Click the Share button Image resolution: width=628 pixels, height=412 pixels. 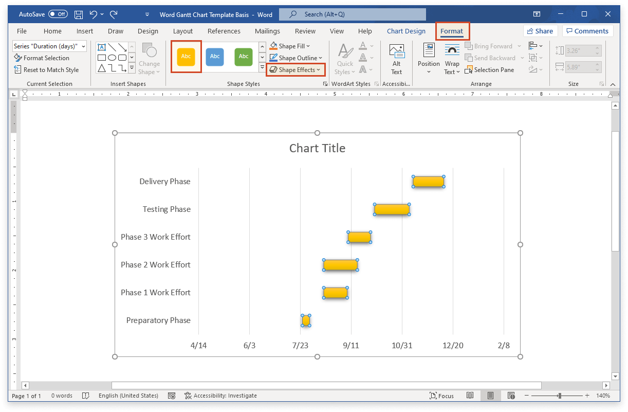pyautogui.click(x=540, y=31)
